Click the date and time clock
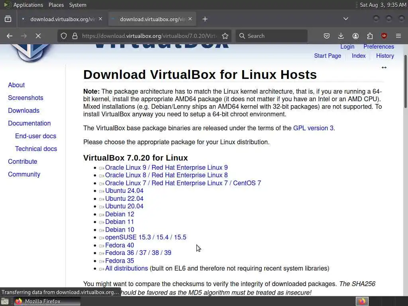The image size is (408, 306). point(383,5)
